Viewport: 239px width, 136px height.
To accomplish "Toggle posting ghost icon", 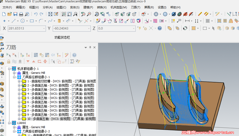I will 20,61.
